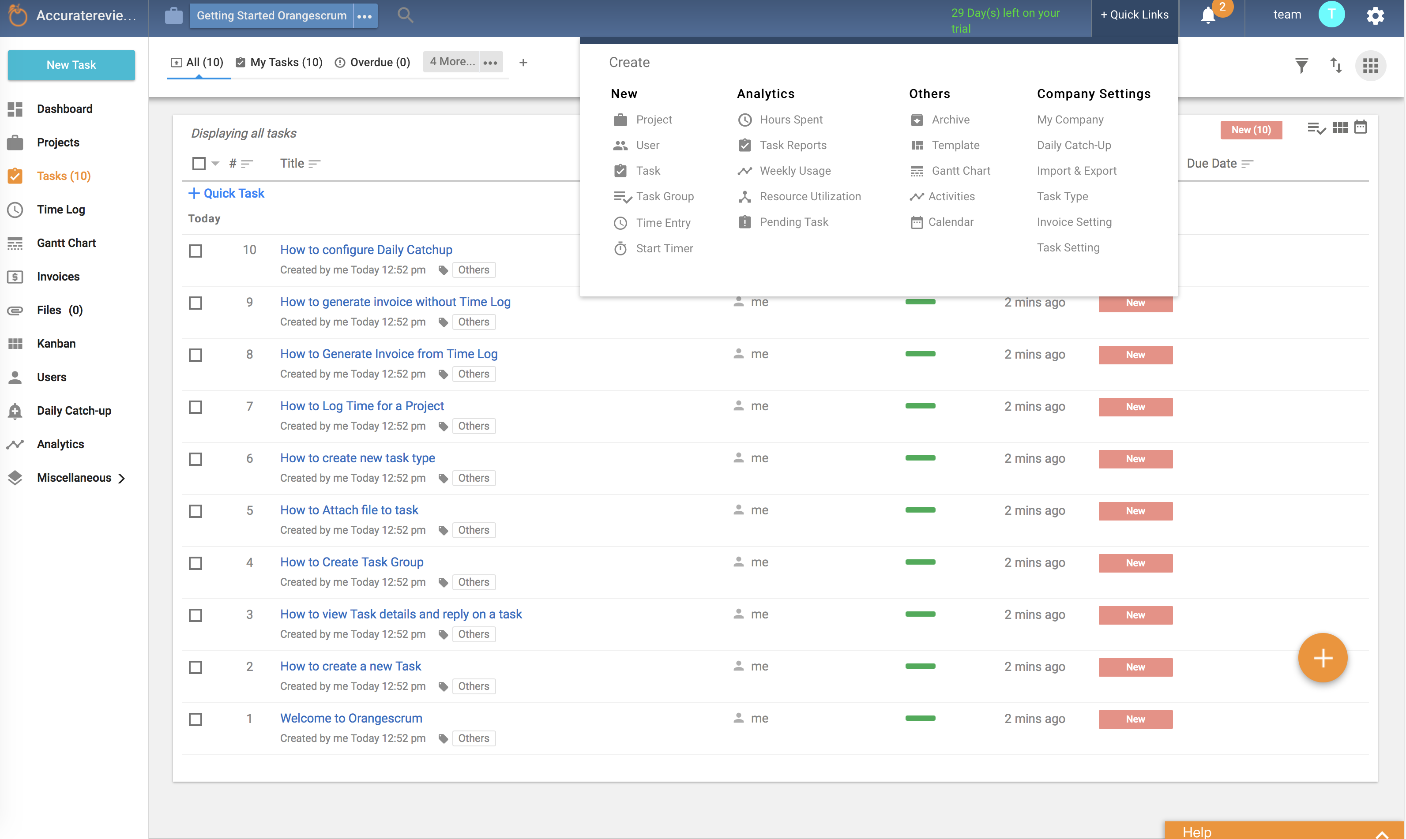Expand the Help panel chevron
The width and height of the screenshot is (1406, 839).
coord(1382,833)
